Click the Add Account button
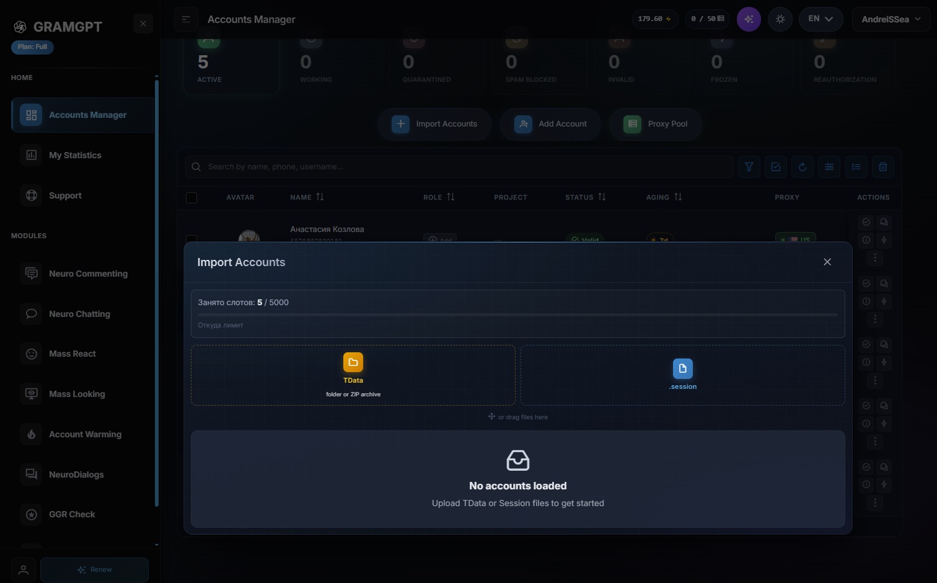The image size is (937, 583). (x=550, y=124)
